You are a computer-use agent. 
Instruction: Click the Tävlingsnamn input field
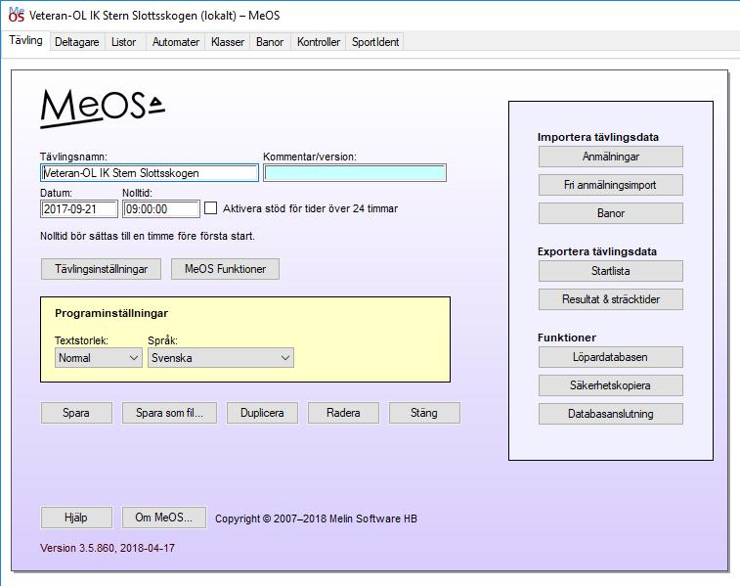click(x=150, y=173)
